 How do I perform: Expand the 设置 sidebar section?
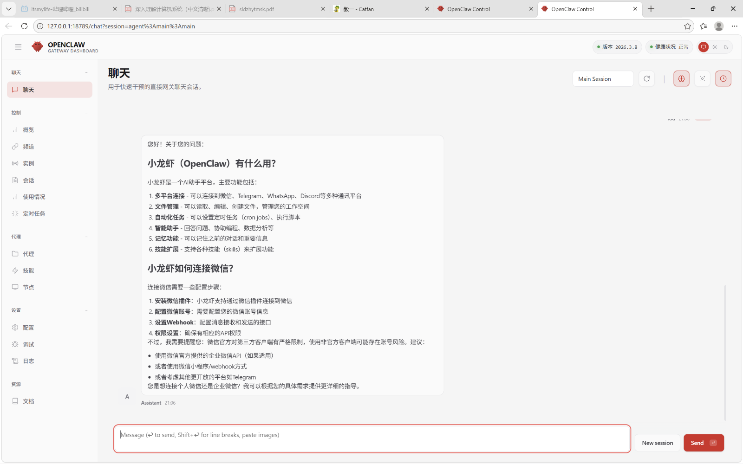coord(49,310)
